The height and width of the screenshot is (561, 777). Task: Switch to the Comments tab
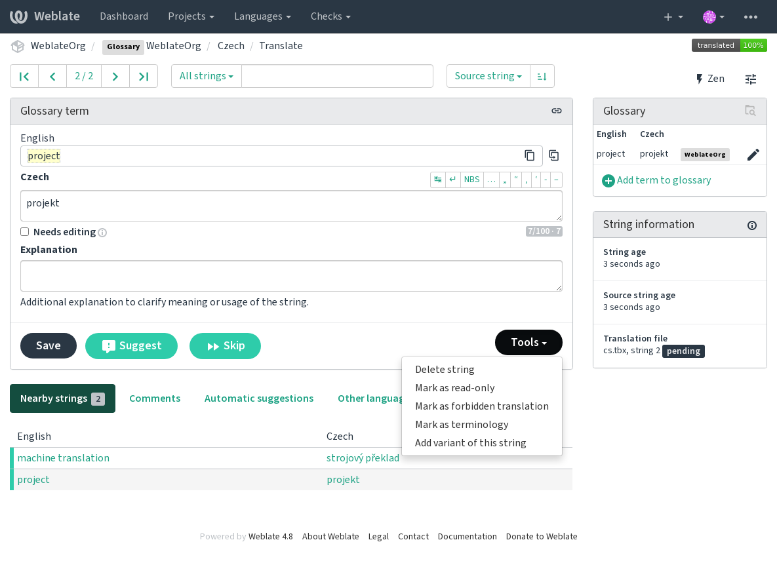point(155,398)
